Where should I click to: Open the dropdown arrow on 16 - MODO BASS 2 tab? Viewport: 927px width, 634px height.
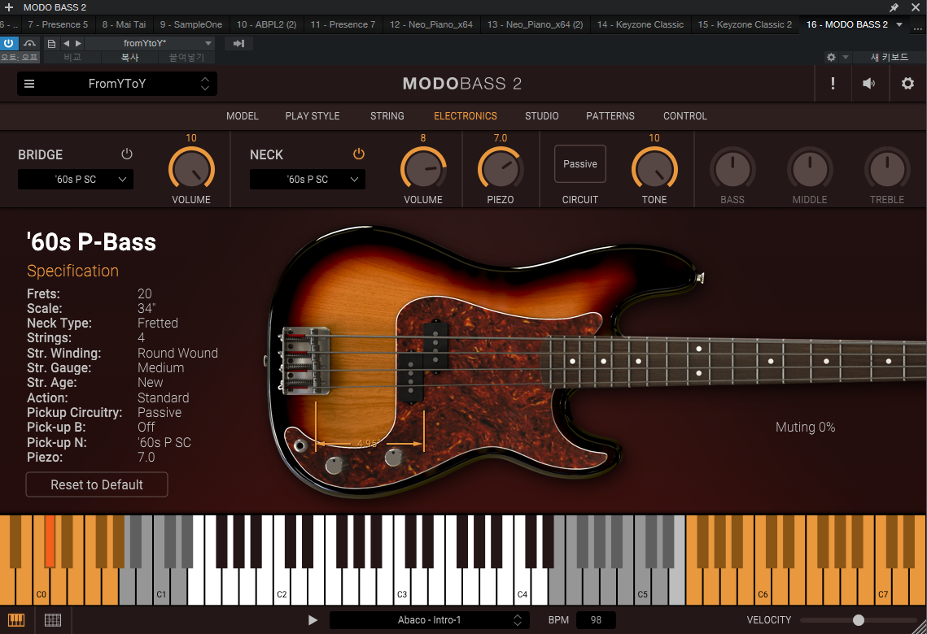tap(899, 24)
